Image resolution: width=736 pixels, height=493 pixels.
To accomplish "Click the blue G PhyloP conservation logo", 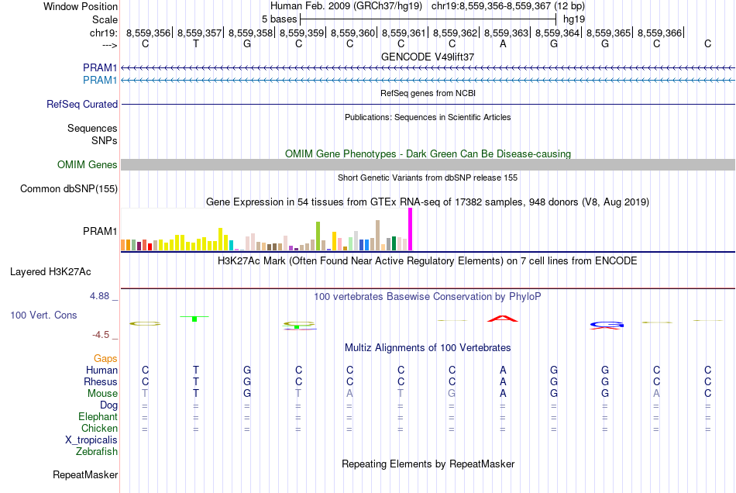I will click(x=607, y=325).
